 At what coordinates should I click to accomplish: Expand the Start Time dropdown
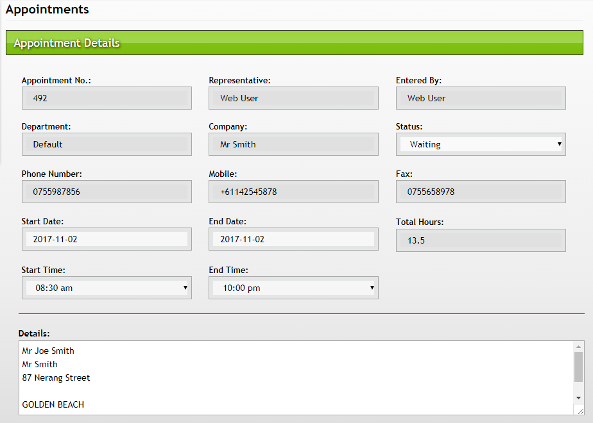[x=107, y=288]
